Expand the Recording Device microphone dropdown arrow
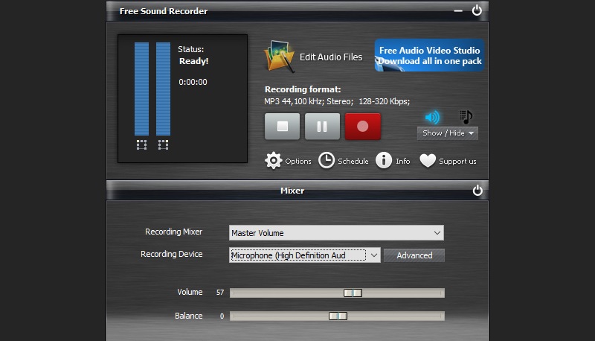Image resolution: width=595 pixels, height=341 pixels. pos(374,255)
